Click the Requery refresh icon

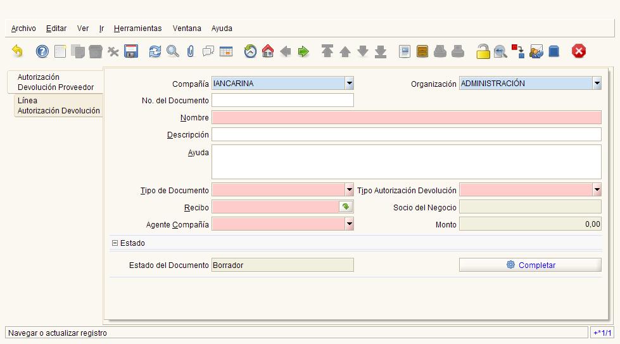[x=155, y=51]
